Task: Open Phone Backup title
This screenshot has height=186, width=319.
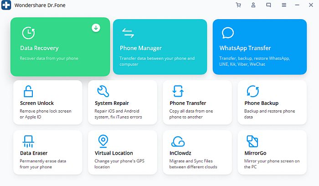Action: click(262, 103)
